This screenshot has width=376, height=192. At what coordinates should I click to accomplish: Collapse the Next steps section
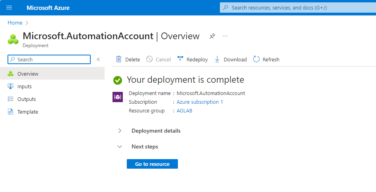click(x=120, y=146)
